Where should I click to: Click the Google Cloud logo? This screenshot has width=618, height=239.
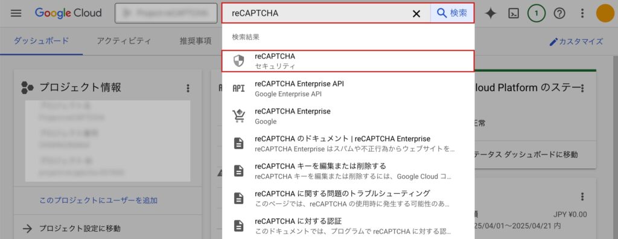(x=68, y=13)
